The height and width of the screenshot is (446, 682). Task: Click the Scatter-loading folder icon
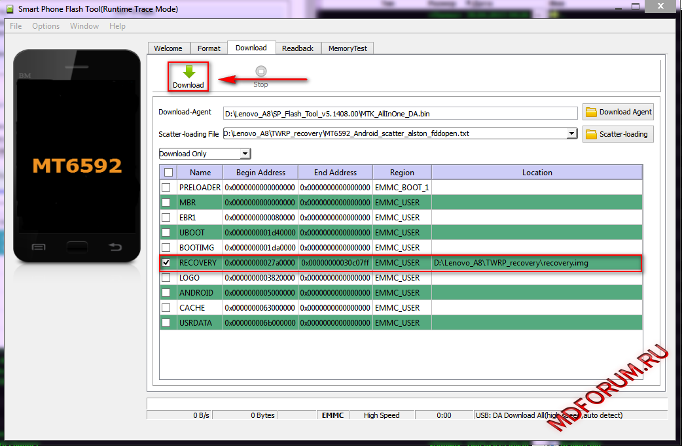pyautogui.click(x=591, y=134)
